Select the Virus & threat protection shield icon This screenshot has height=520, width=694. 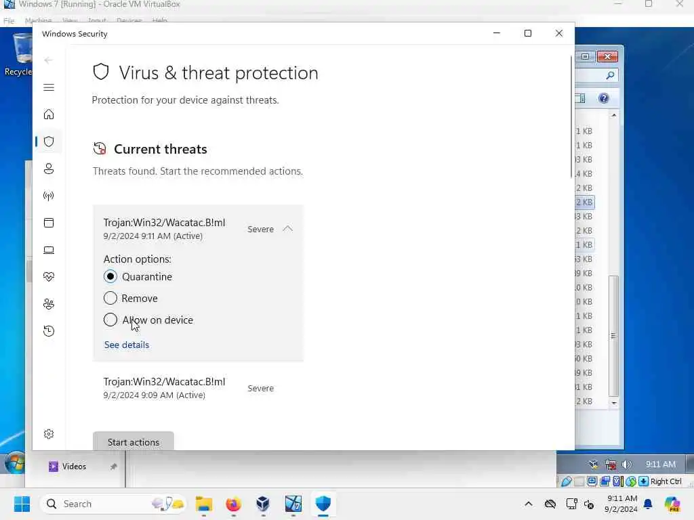(49, 142)
